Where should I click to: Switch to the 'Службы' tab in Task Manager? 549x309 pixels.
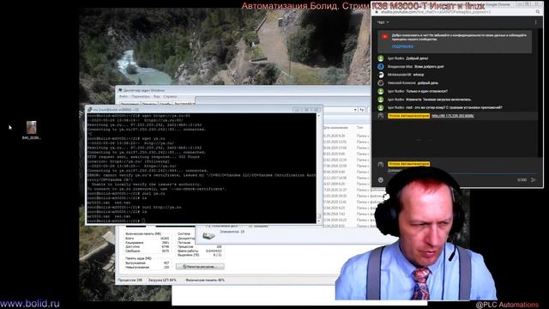(165, 104)
